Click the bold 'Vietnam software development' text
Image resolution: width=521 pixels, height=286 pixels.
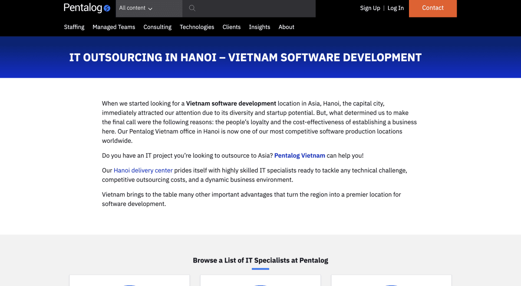[x=231, y=103]
